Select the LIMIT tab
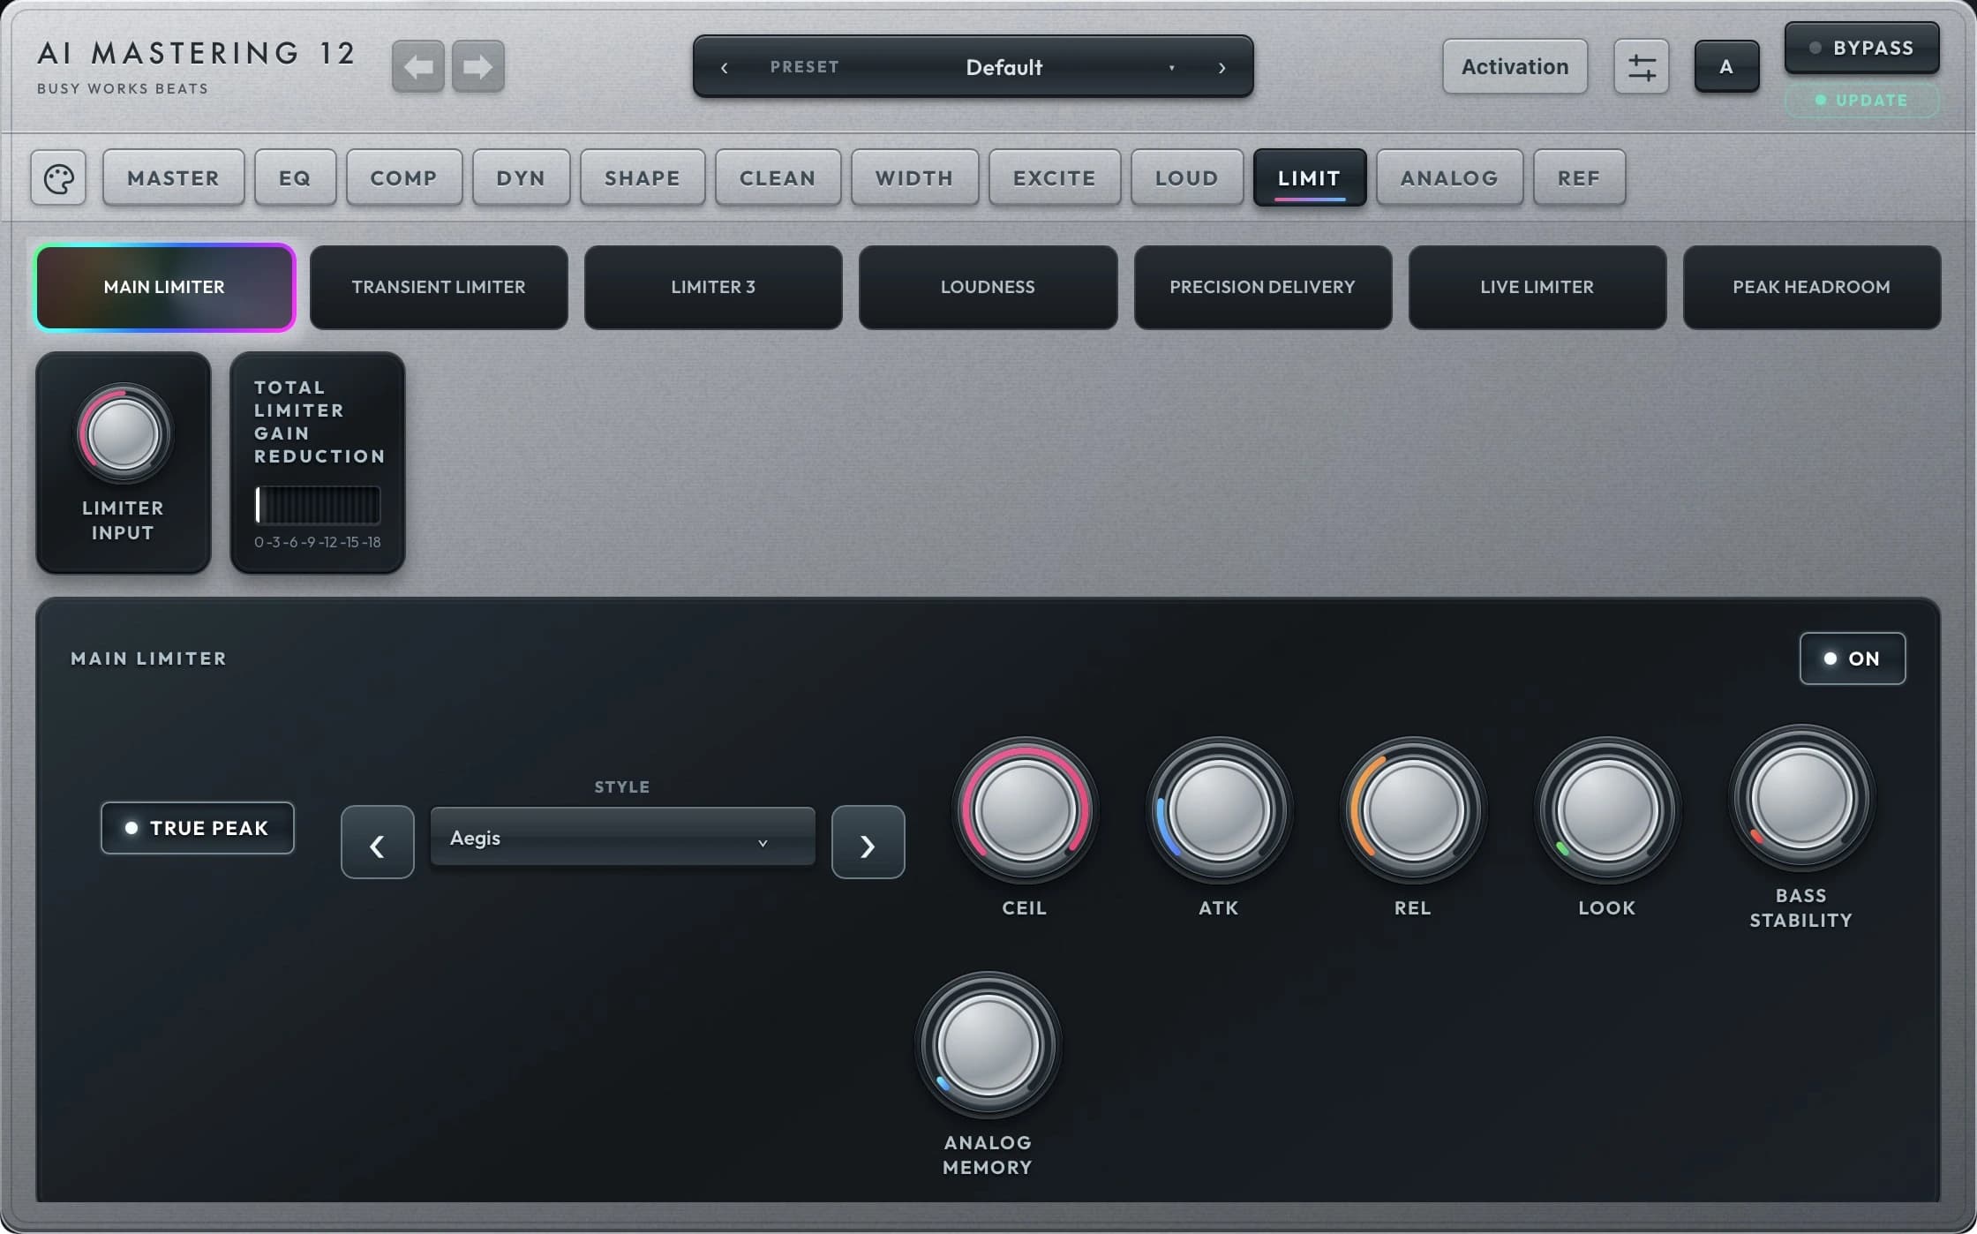This screenshot has width=1977, height=1234. (x=1310, y=178)
